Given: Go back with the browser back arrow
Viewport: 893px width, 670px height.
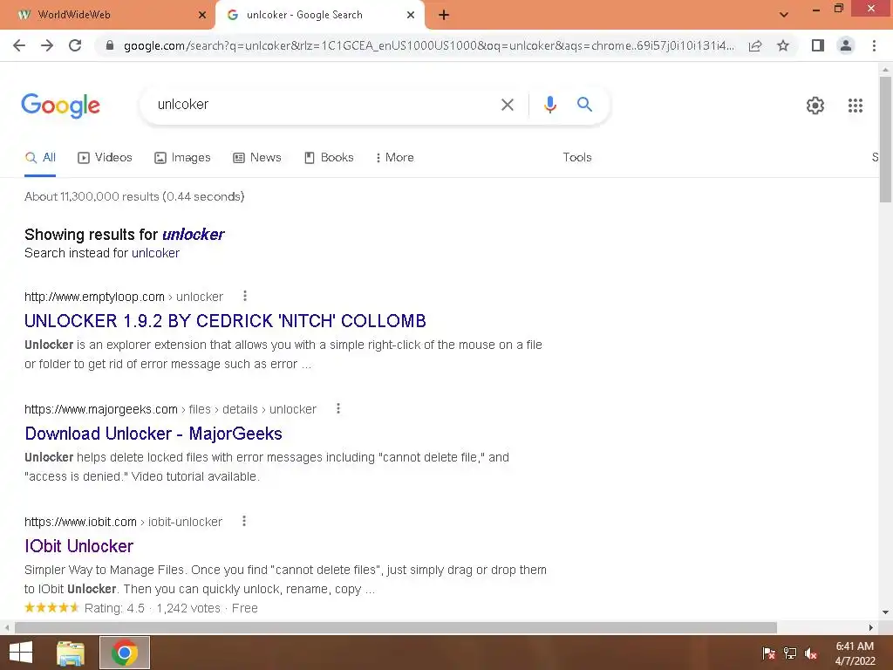Looking at the screenshot, I should 19,45.
